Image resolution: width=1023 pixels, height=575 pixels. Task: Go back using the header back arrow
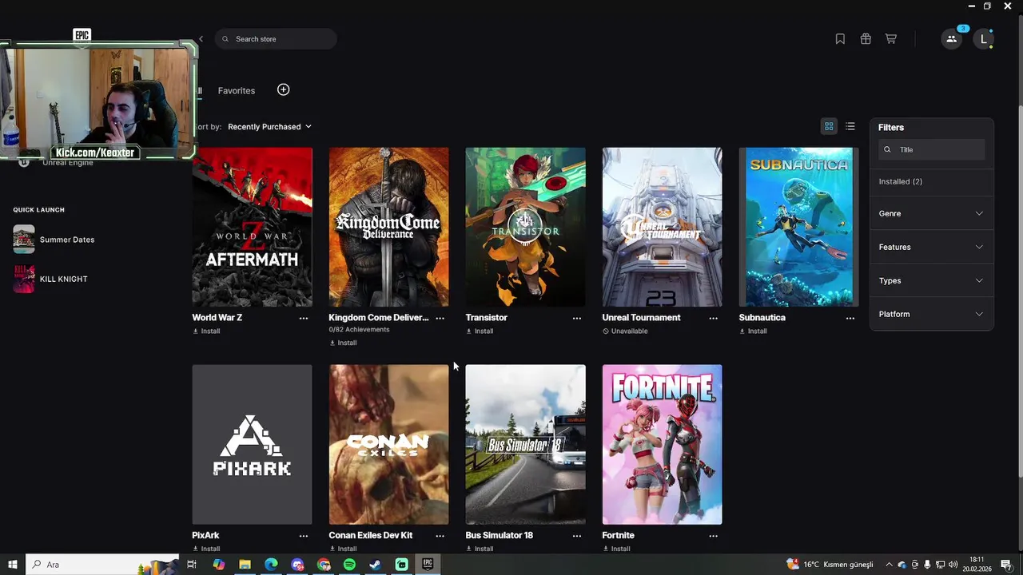click(x=201, y=39)
